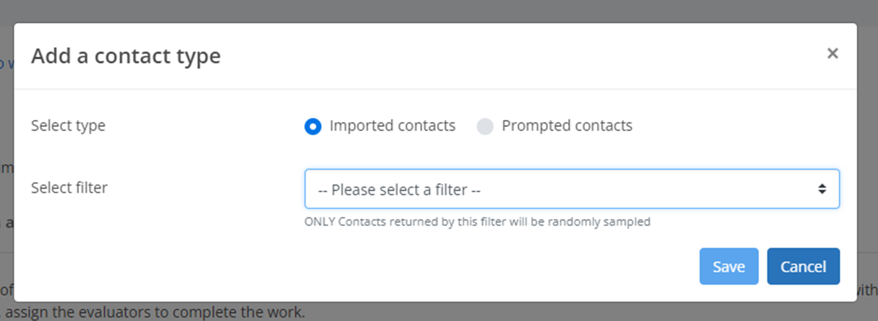Click the Select type field label
Screen dimensions: 878x321
pyautogui.click(x=68, y=126)
